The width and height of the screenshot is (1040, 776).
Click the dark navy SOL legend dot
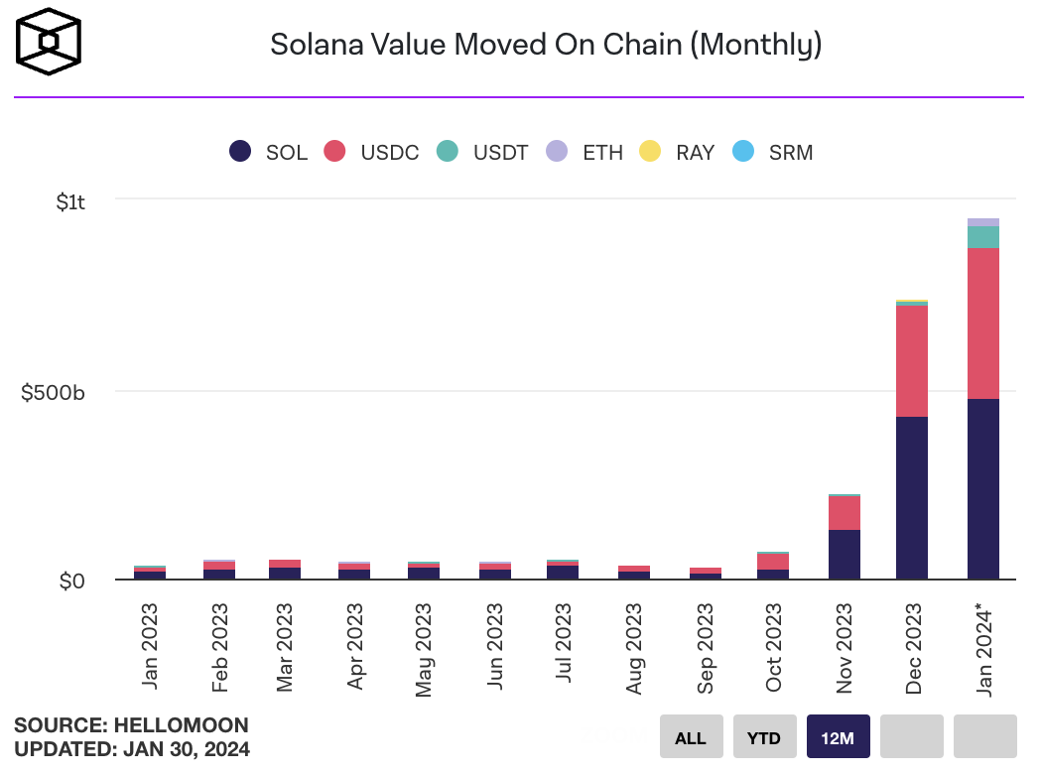(x=239, y=152)
